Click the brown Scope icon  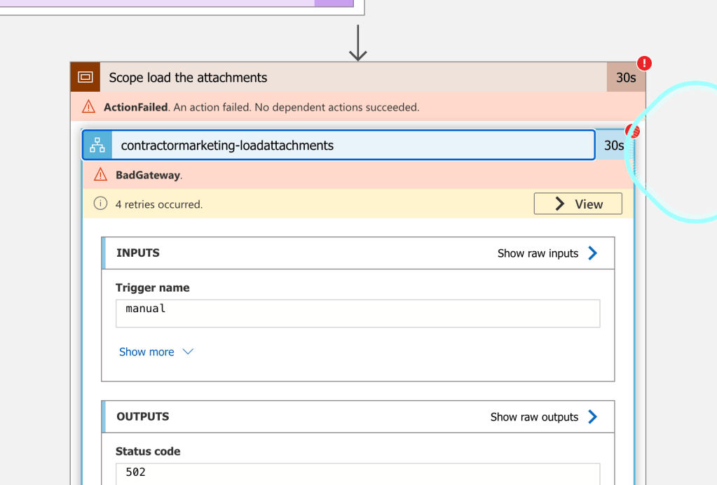tap(86, 77)
